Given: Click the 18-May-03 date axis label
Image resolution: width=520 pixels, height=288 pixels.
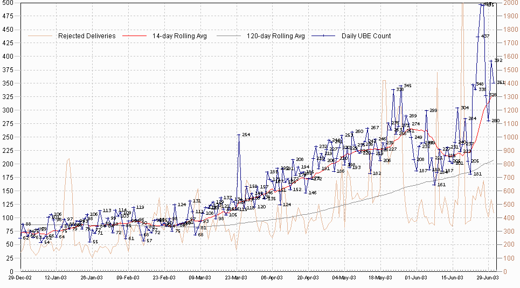Looking at the screenshot, I should pos(380,278).
